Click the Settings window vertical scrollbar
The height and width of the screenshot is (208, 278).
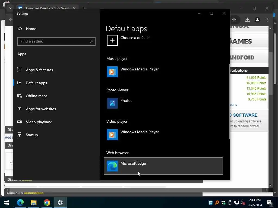tap(229, 102)
